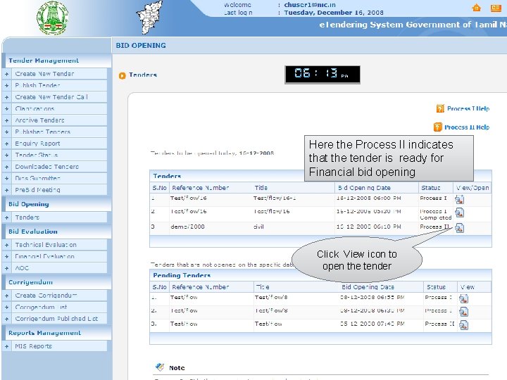Open Clarifications menu item

(35, 108)
